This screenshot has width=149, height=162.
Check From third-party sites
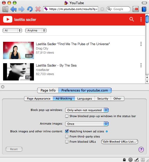coord(67,136)
